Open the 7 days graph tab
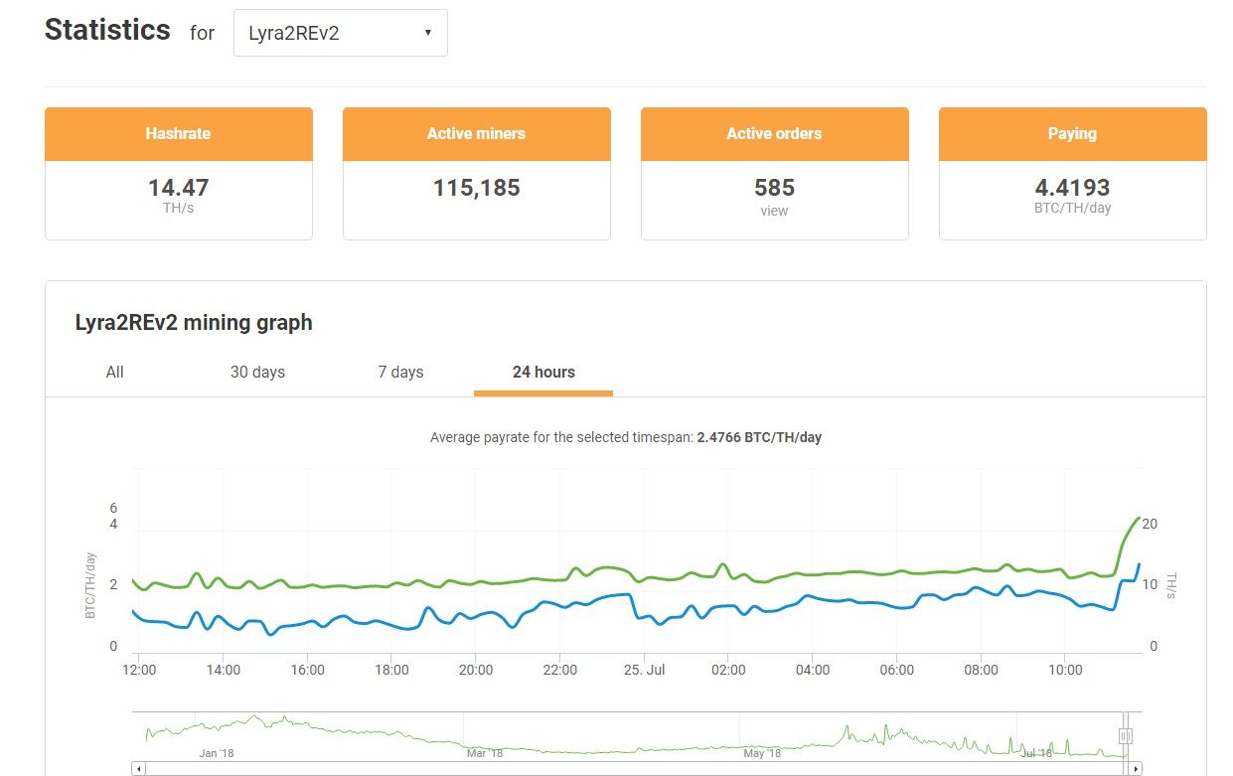Image resolution: width=1233 pixels, height=776 pixels. coord(400,372)
